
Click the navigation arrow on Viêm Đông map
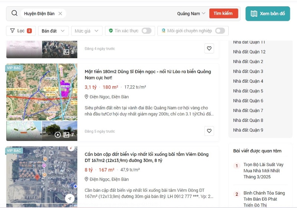tap(70, 199)
